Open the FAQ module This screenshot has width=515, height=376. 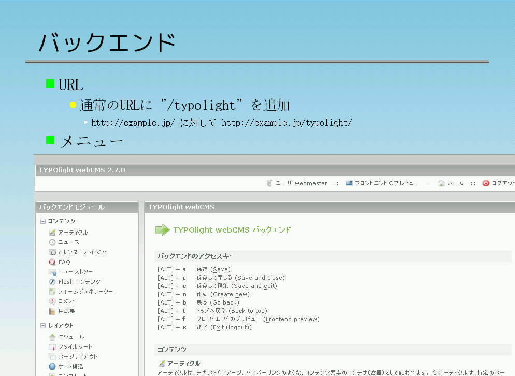click(x=64, y=262)
